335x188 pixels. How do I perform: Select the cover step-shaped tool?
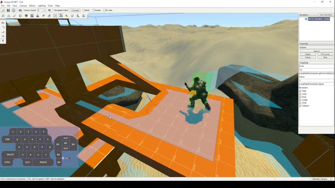3,32
